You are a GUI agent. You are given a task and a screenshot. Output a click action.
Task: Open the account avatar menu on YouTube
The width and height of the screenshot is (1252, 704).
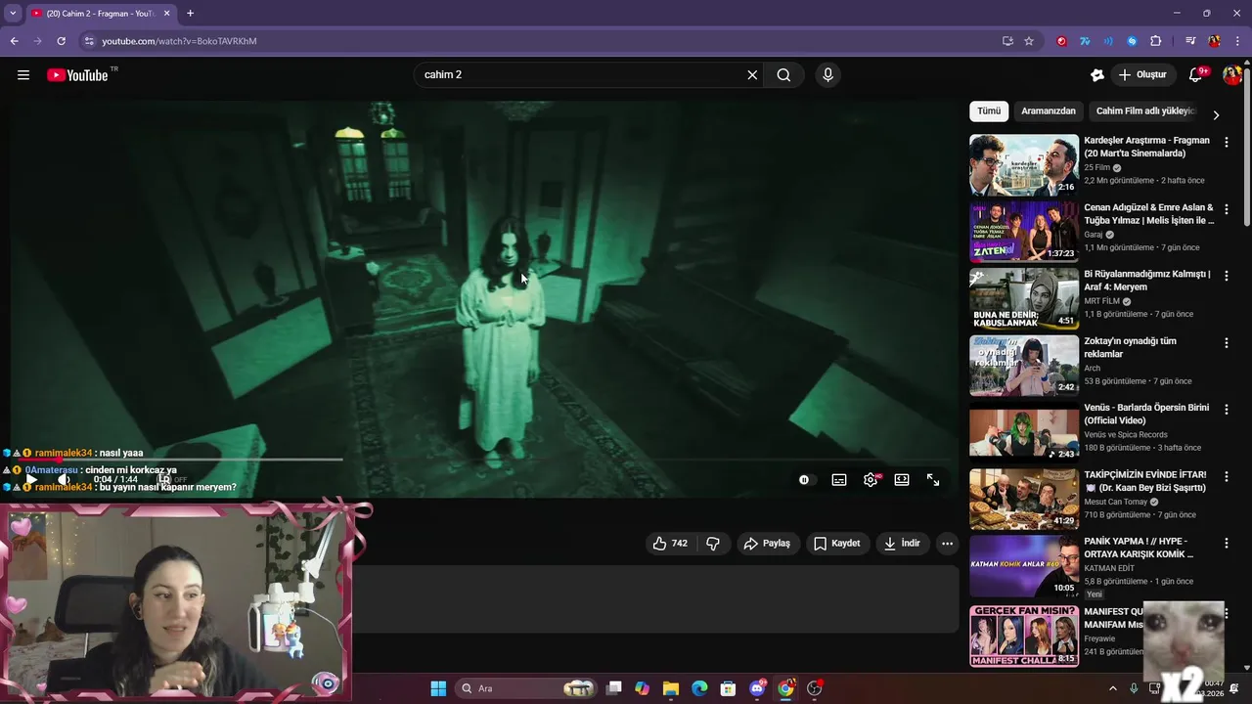1232,75
